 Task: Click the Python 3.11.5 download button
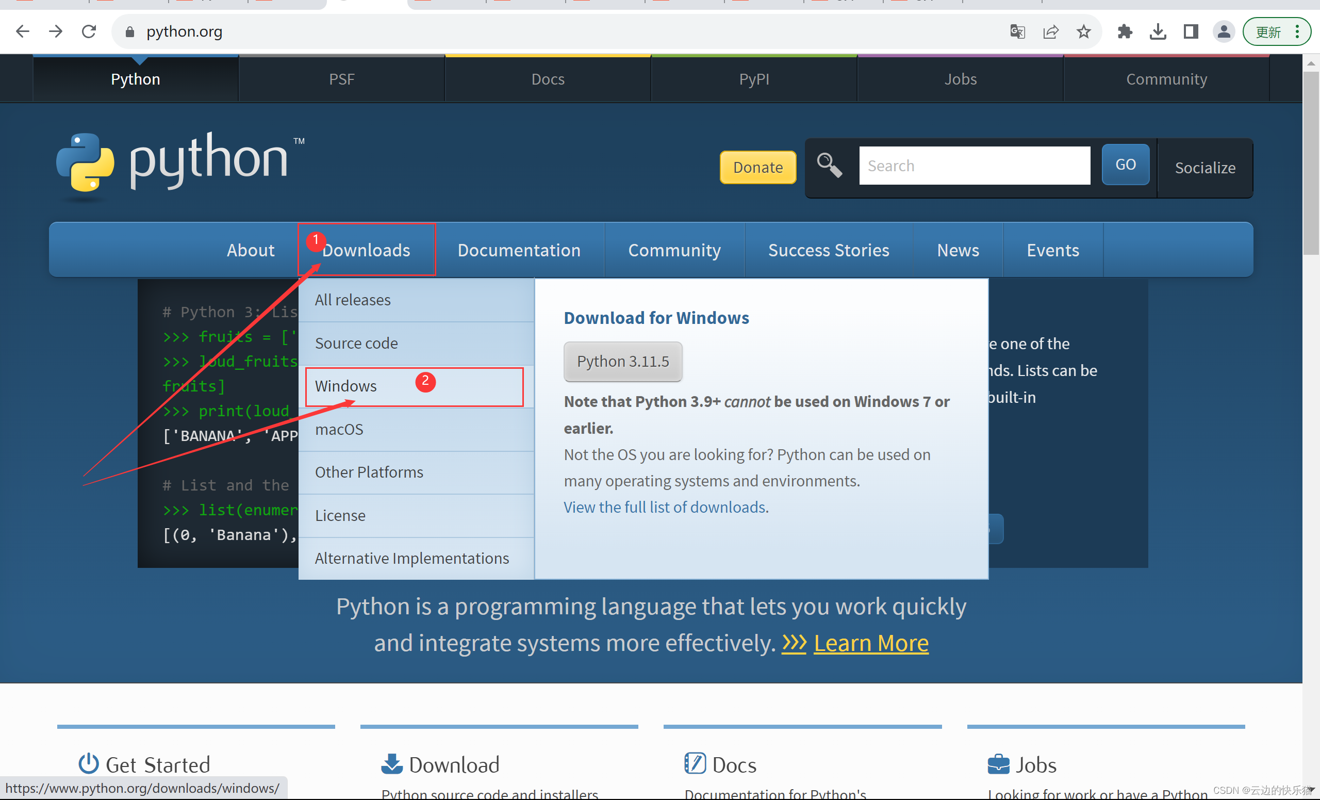point(622,362)
